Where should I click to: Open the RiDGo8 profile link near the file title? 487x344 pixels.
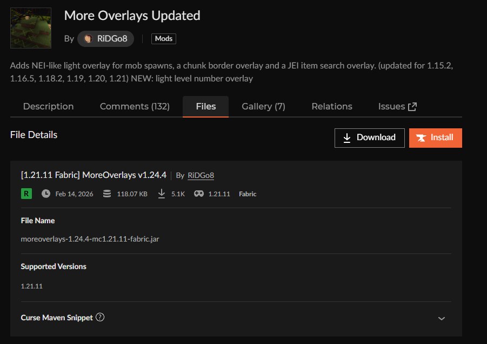201,175
